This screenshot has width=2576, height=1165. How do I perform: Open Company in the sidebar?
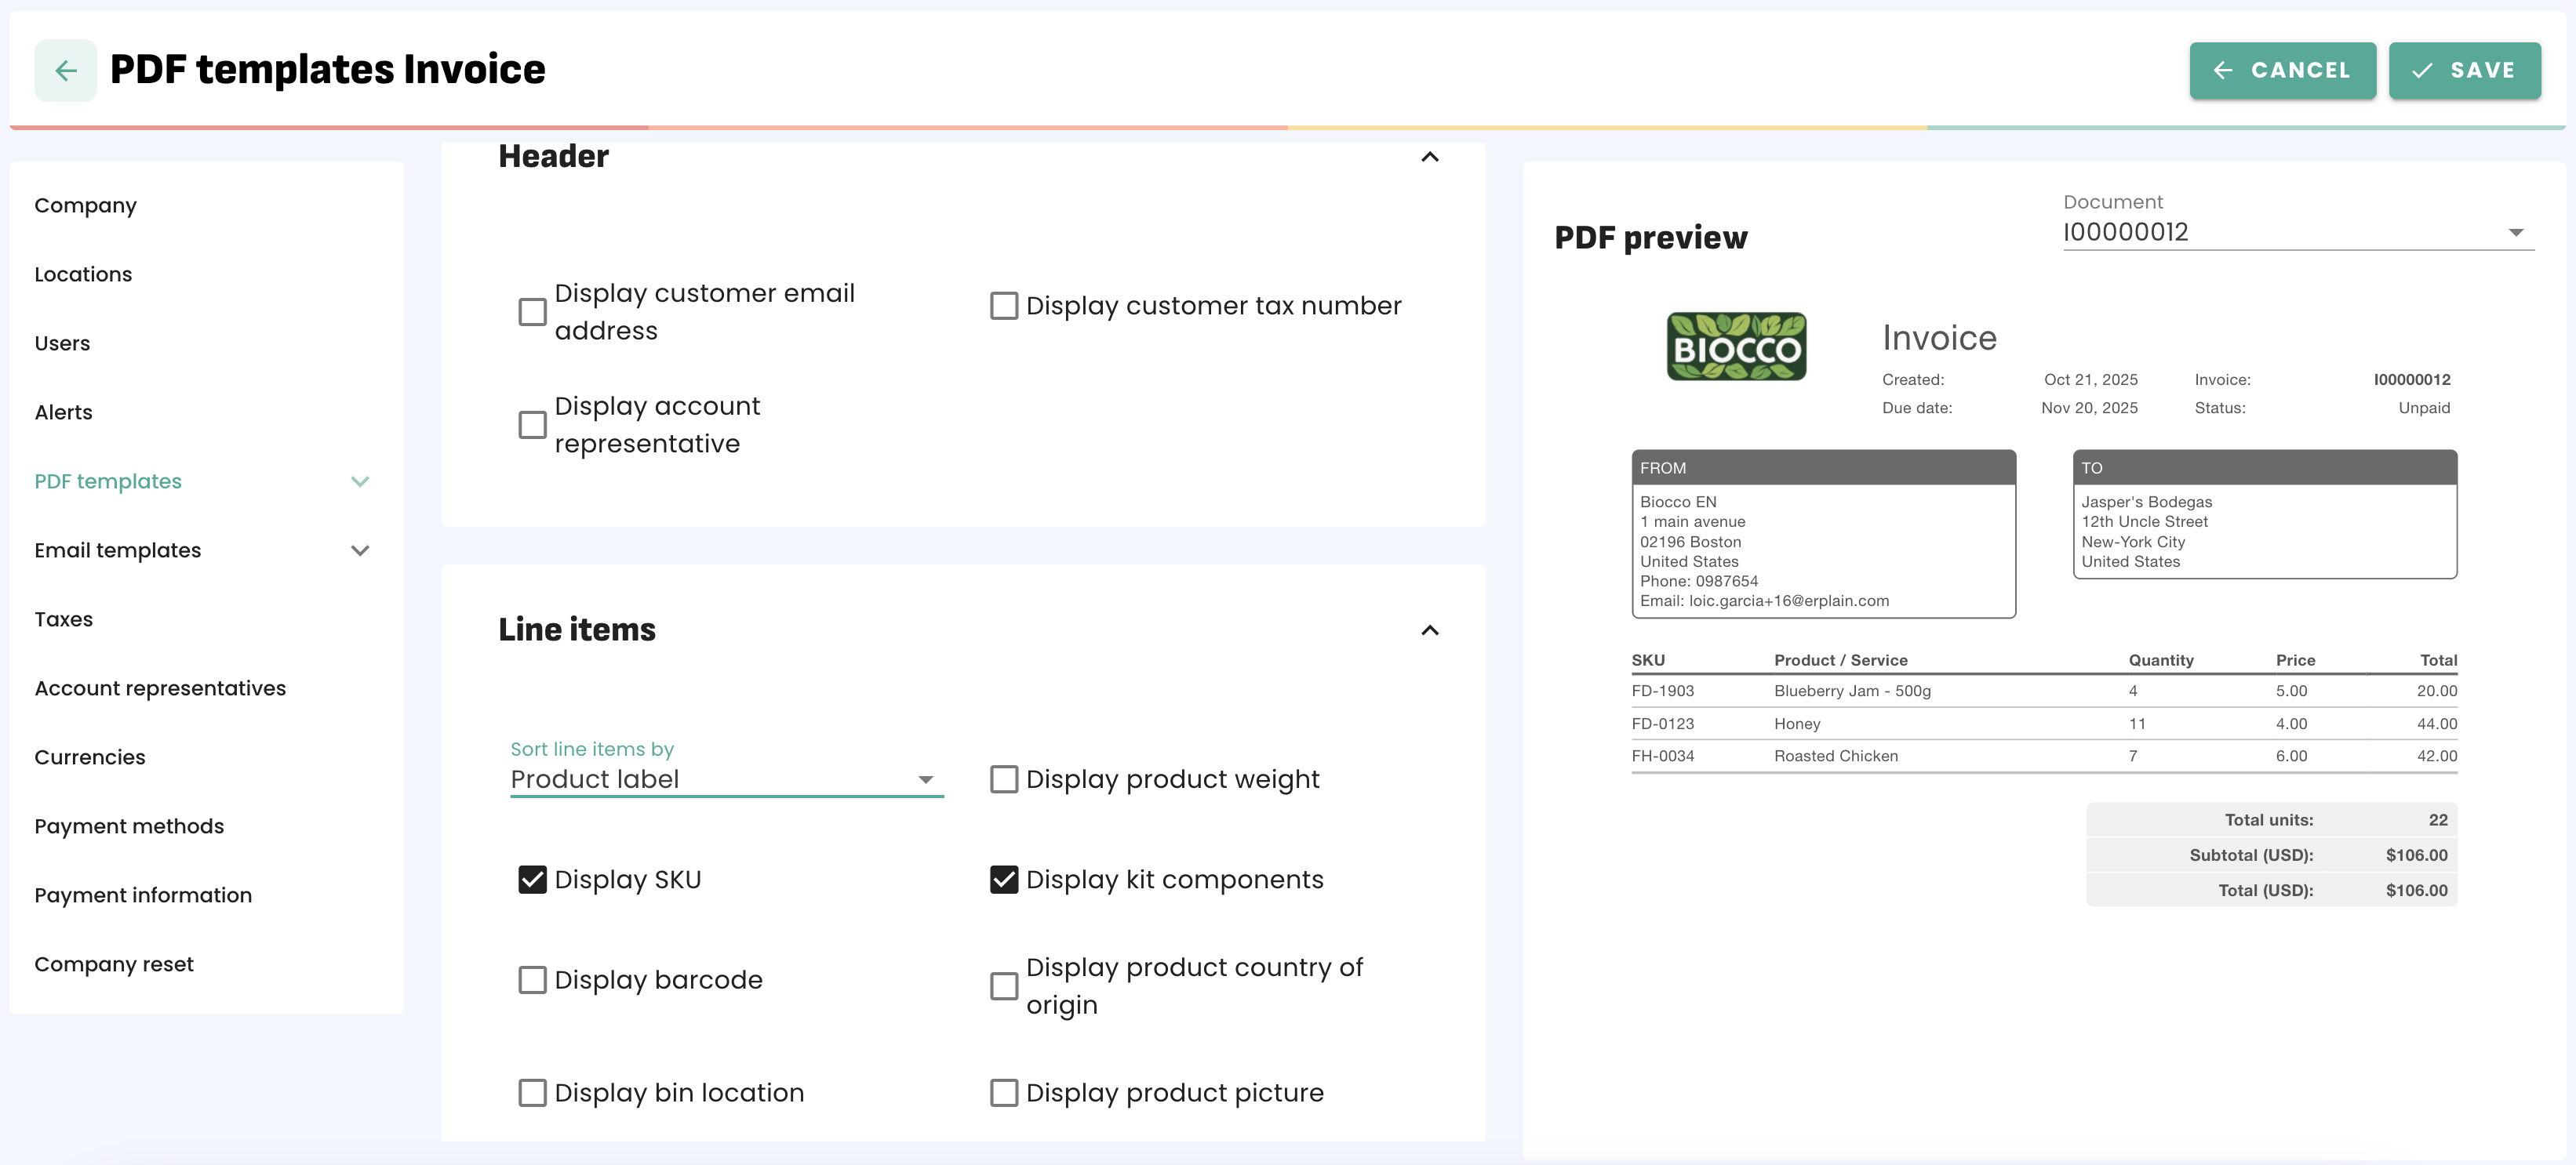click(x=85, y=206)
